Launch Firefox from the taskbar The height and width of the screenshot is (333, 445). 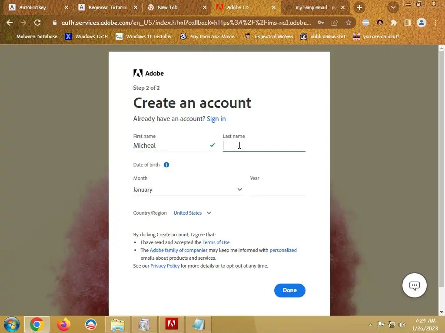(64, 324)
